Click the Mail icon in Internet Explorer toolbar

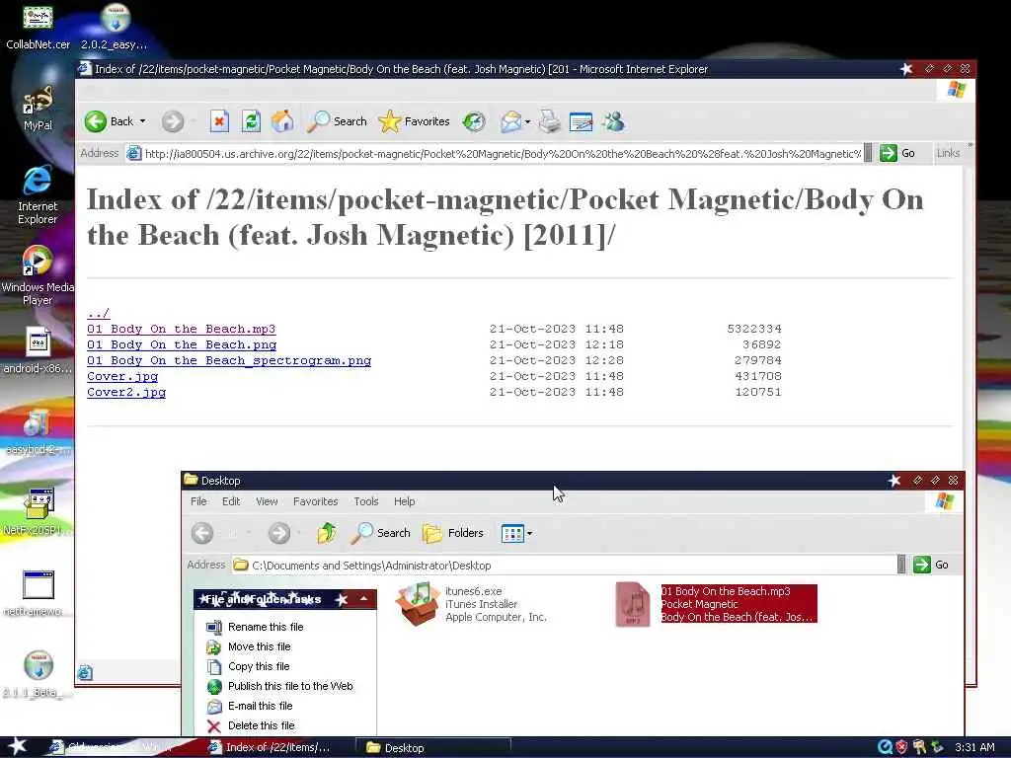[x=510, y=121]
